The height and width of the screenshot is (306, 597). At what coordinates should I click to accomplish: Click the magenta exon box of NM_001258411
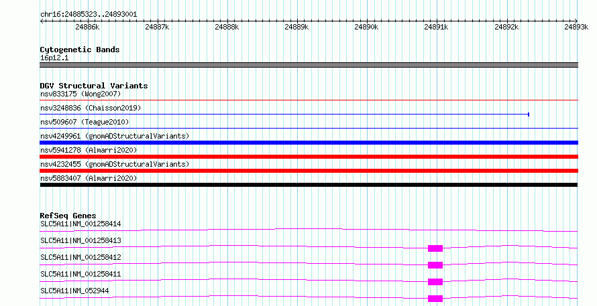[x=435, y=282]
